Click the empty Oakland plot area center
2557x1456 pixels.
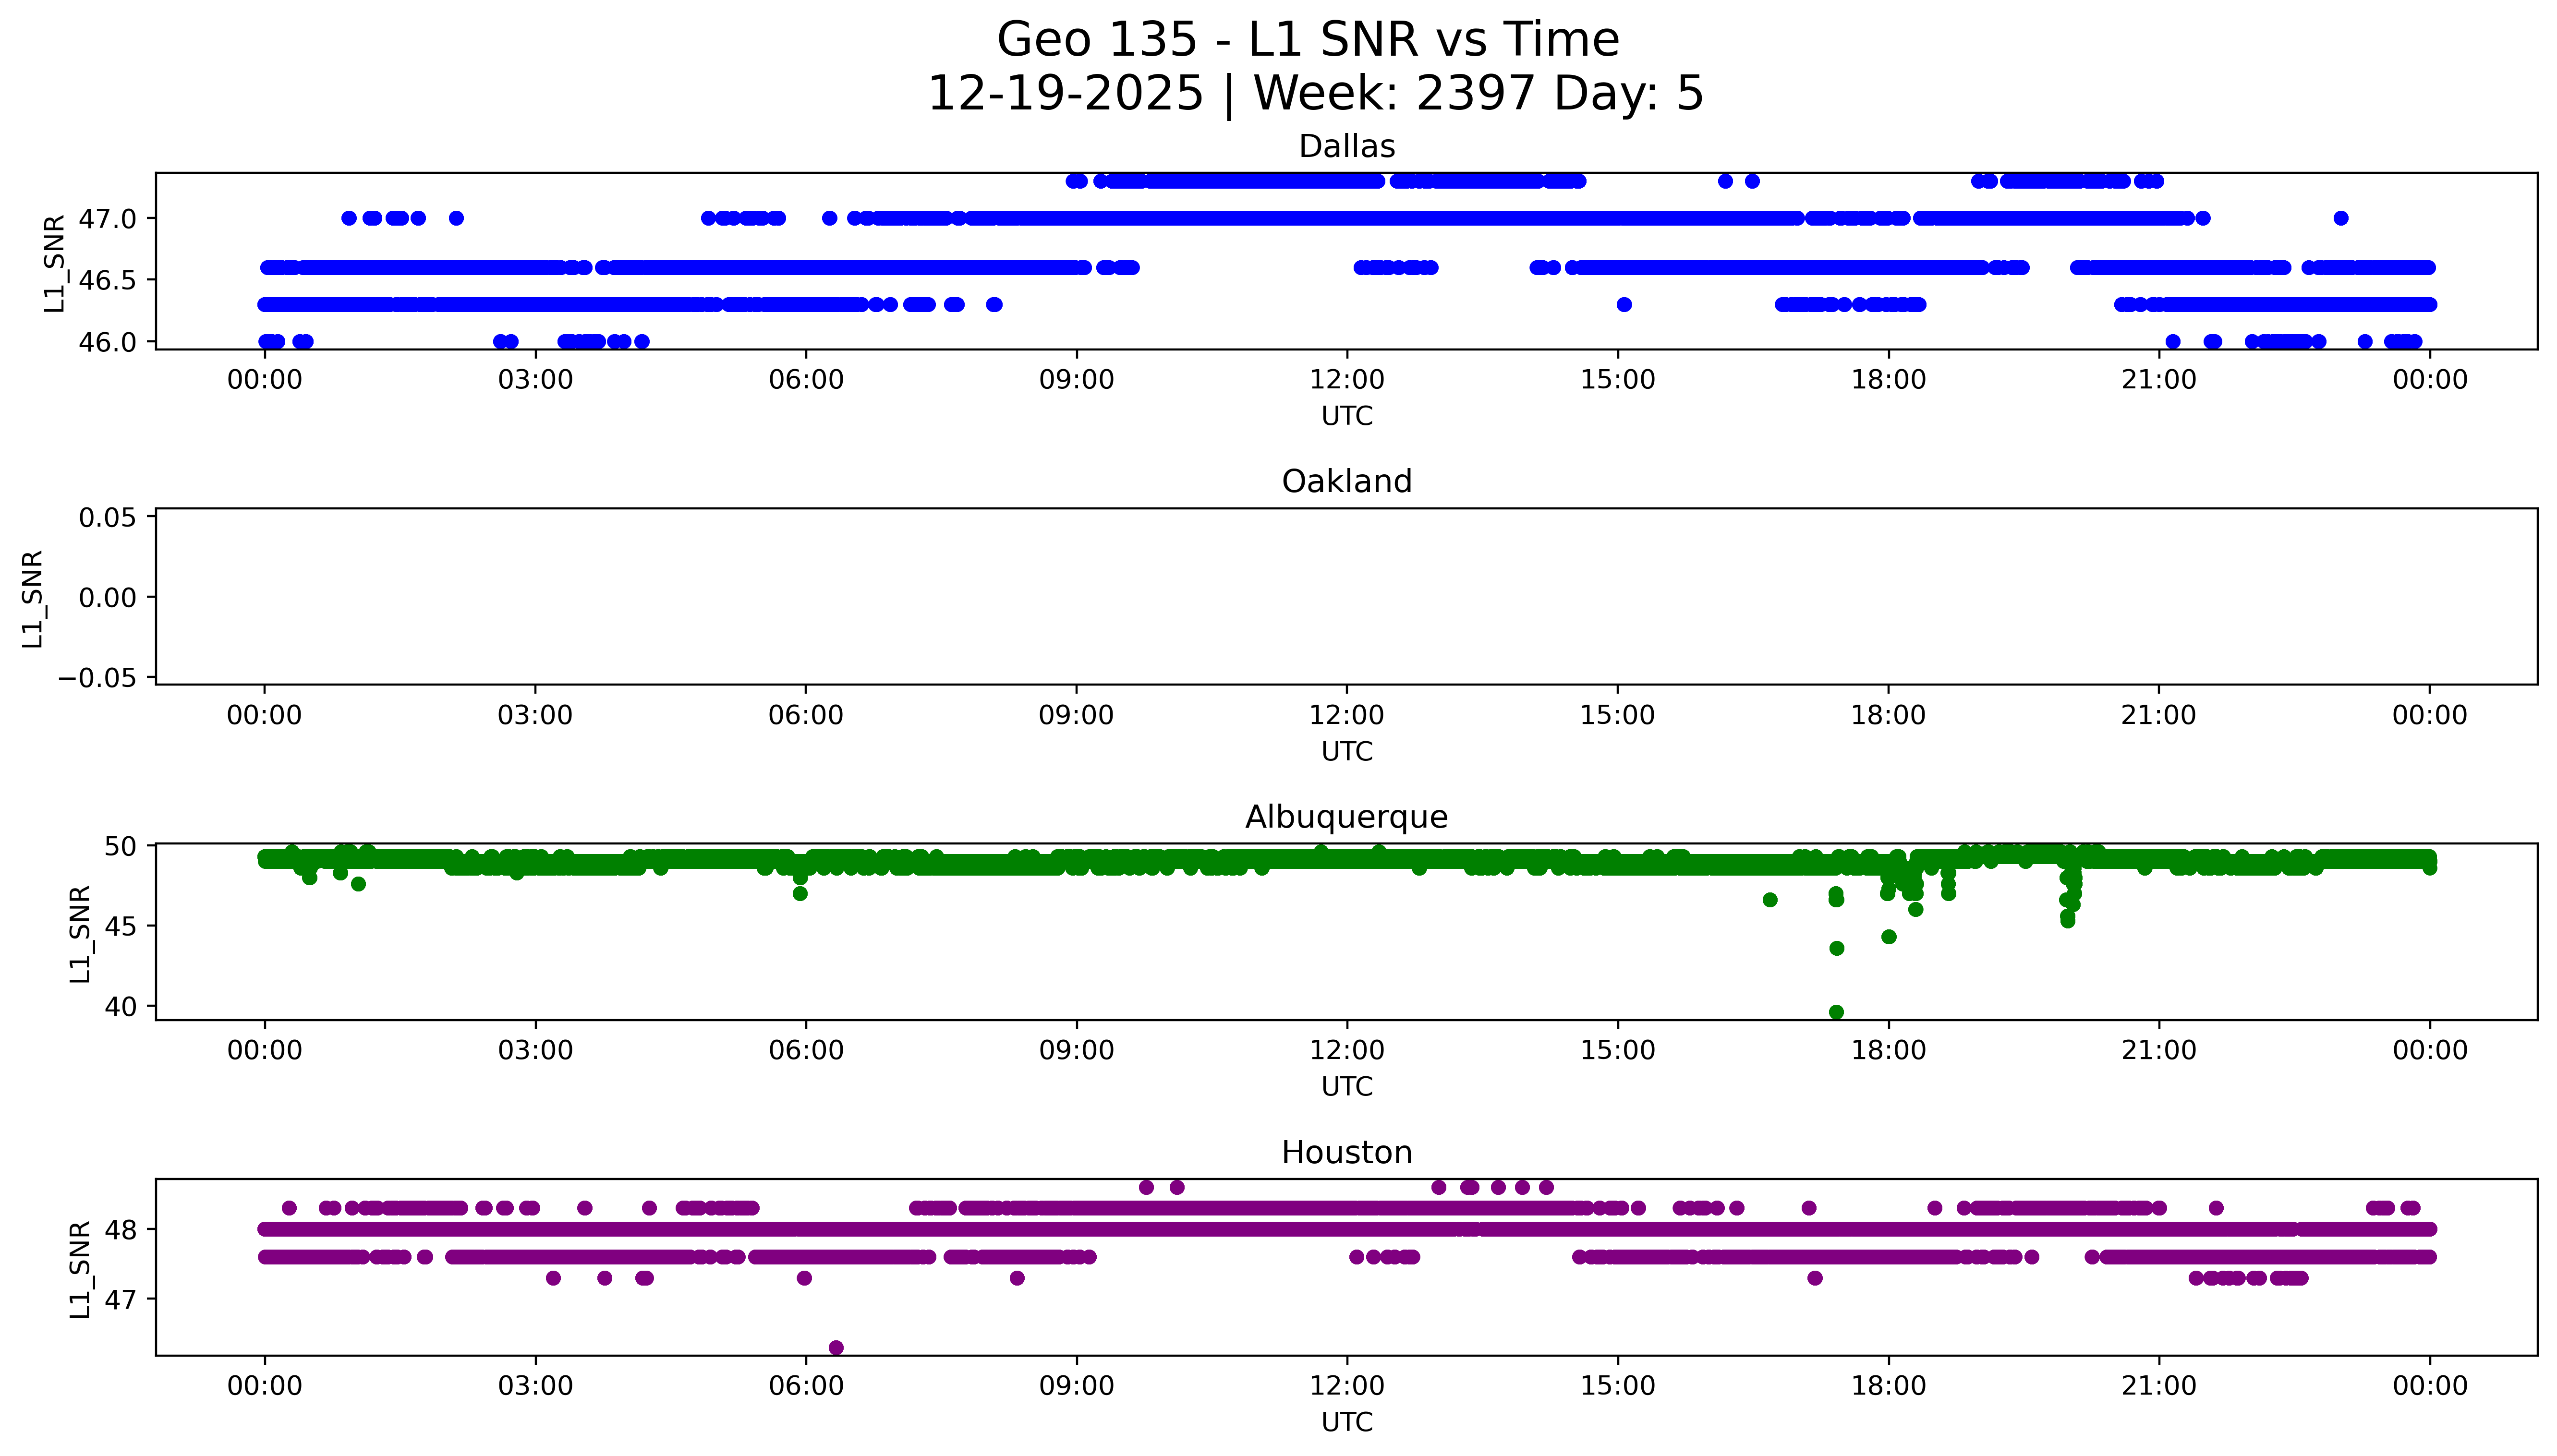click(1346, 597)
